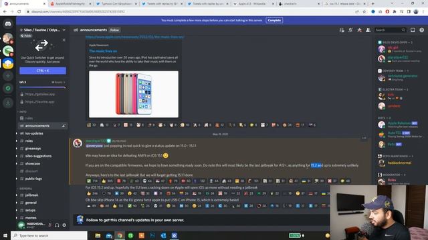
Task: Click Complete button in top banner
Action: coord(274,21)
